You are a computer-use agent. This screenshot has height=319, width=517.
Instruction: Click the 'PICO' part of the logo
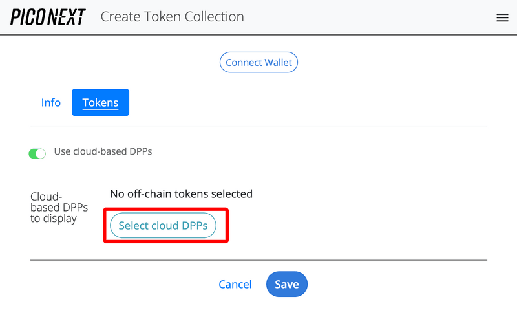click(x=27, y=17)
